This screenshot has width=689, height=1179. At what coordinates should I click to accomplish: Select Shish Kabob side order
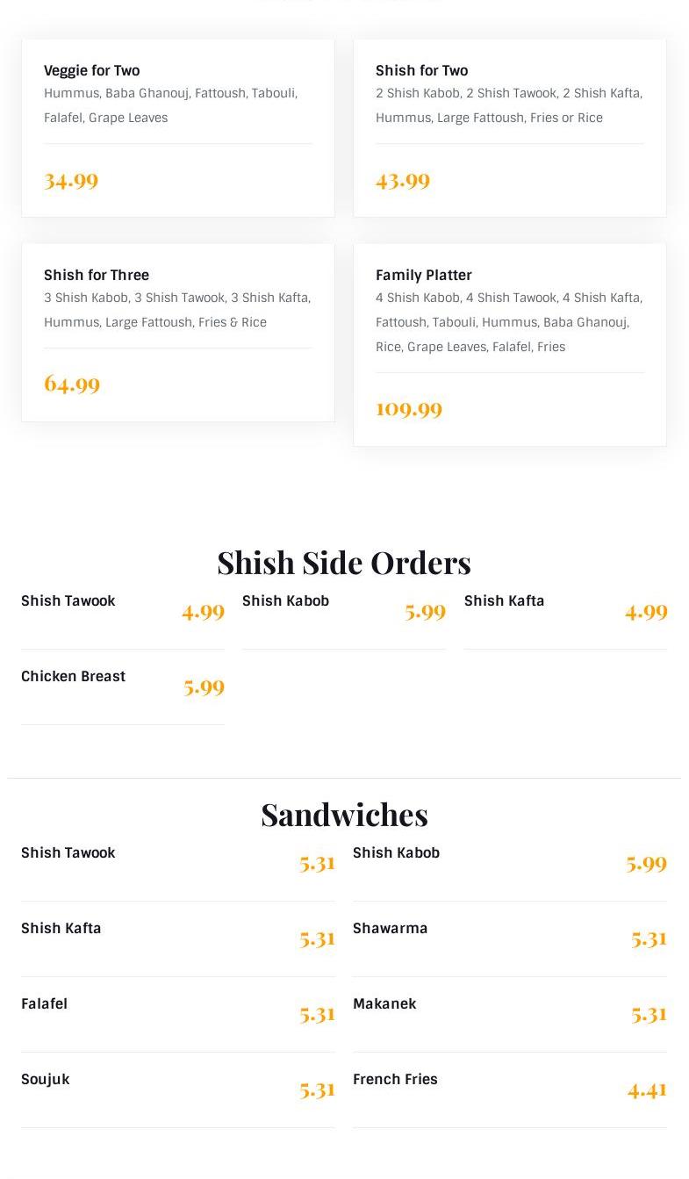point(286,601)
